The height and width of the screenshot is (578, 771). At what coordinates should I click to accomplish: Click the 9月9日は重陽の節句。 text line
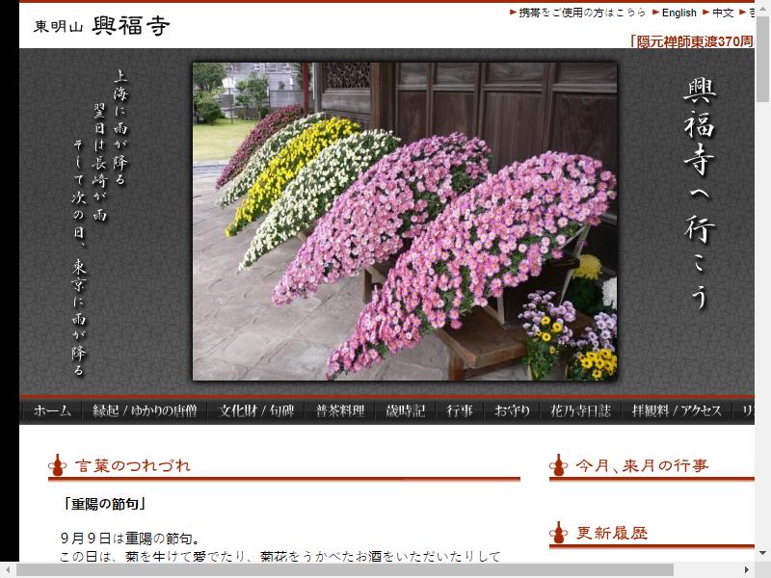click(x=130, y=539)
